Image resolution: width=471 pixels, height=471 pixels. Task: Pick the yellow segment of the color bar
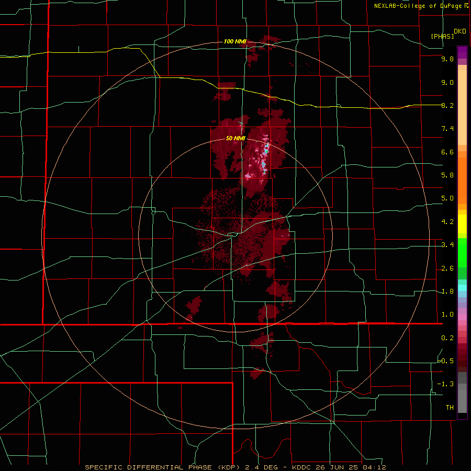[462, 223]
